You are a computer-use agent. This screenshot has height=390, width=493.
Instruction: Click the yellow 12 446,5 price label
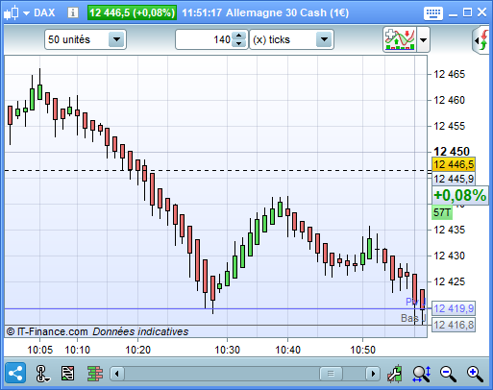tap(454, 164)
